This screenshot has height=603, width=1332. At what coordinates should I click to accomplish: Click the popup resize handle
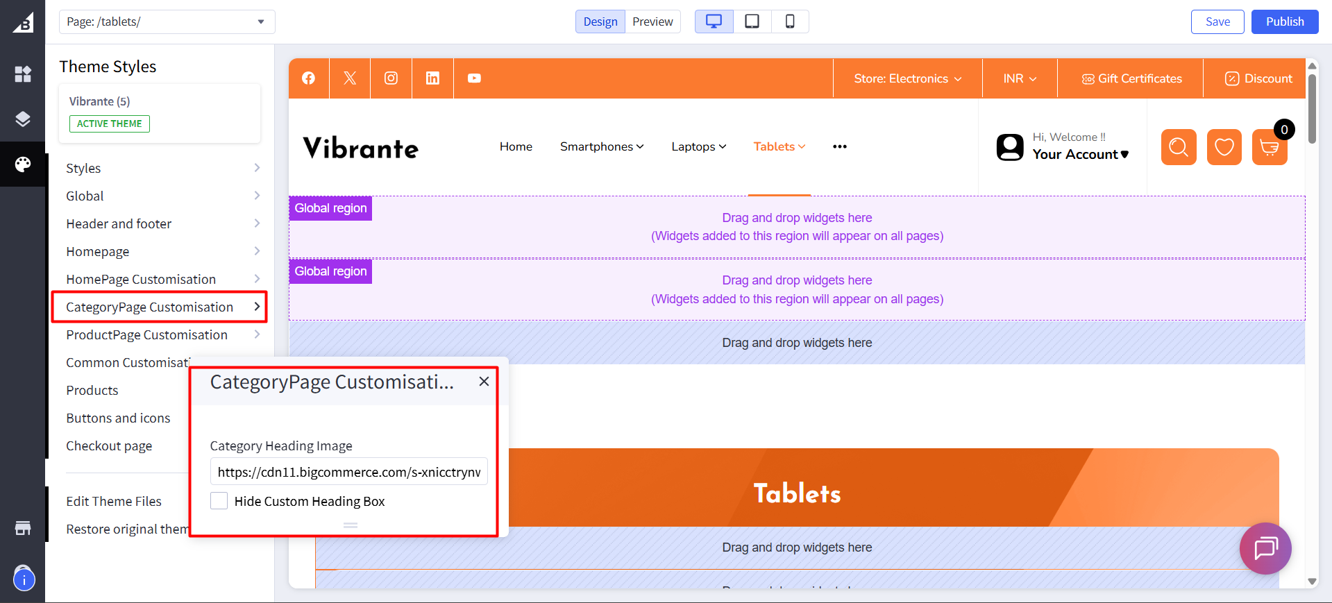click(351, 525)
